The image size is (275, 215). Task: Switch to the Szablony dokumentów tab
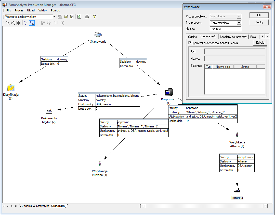pyautogui.click(x=233, y=37)
